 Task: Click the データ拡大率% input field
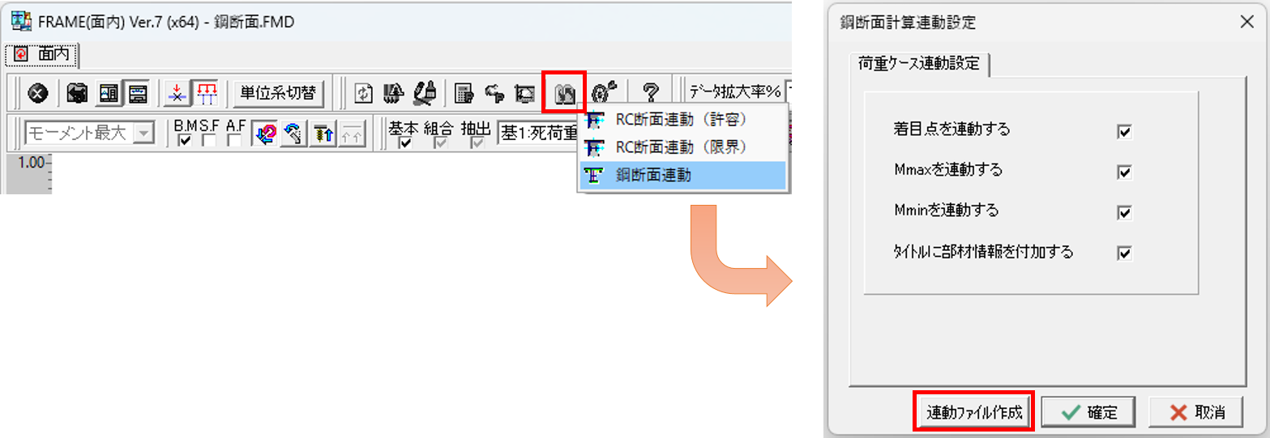pyautogui.click(x=788, y=92)
